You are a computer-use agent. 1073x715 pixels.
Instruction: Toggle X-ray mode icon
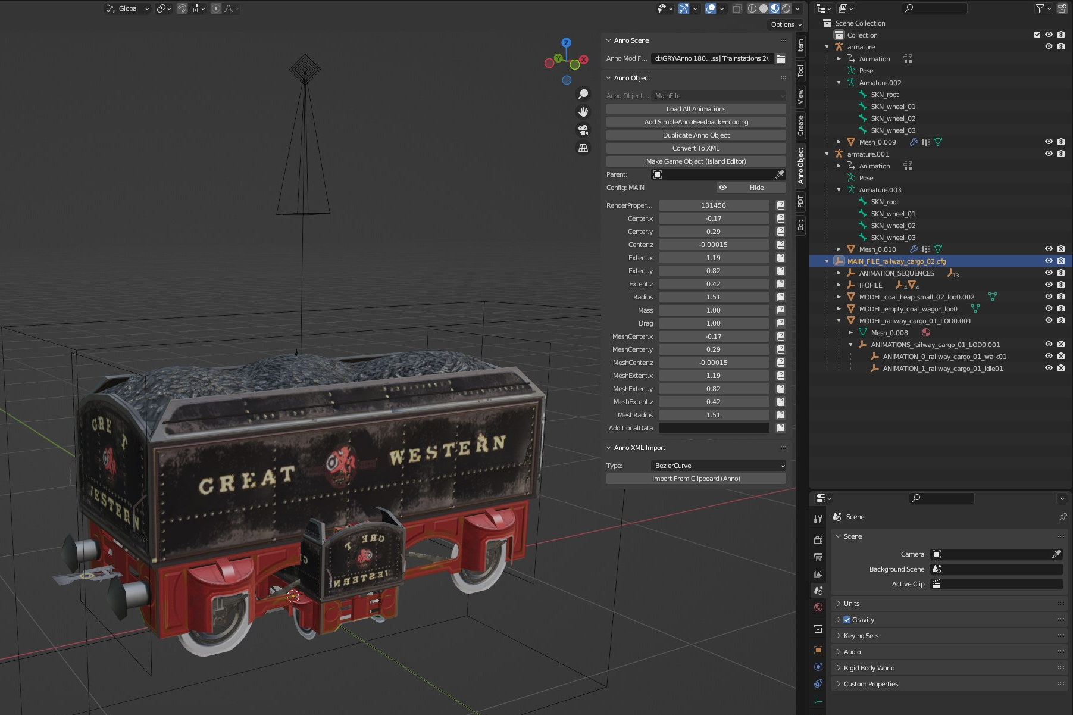pos(737,8)
